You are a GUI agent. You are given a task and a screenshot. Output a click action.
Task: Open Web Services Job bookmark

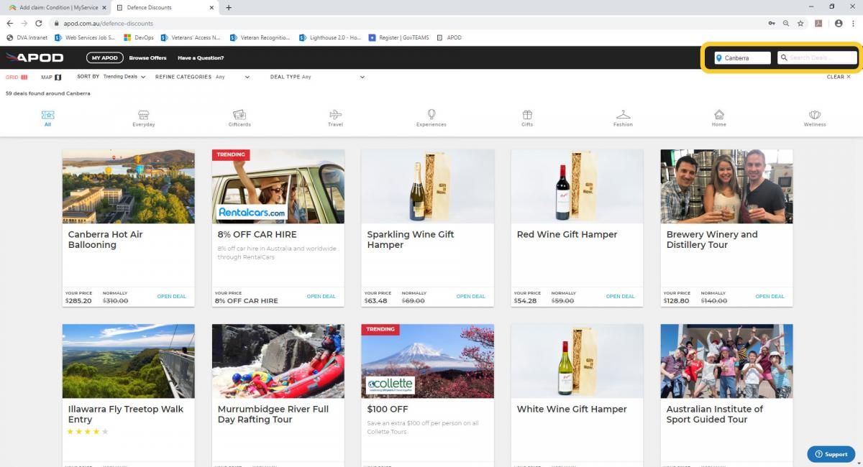(85, 37)
